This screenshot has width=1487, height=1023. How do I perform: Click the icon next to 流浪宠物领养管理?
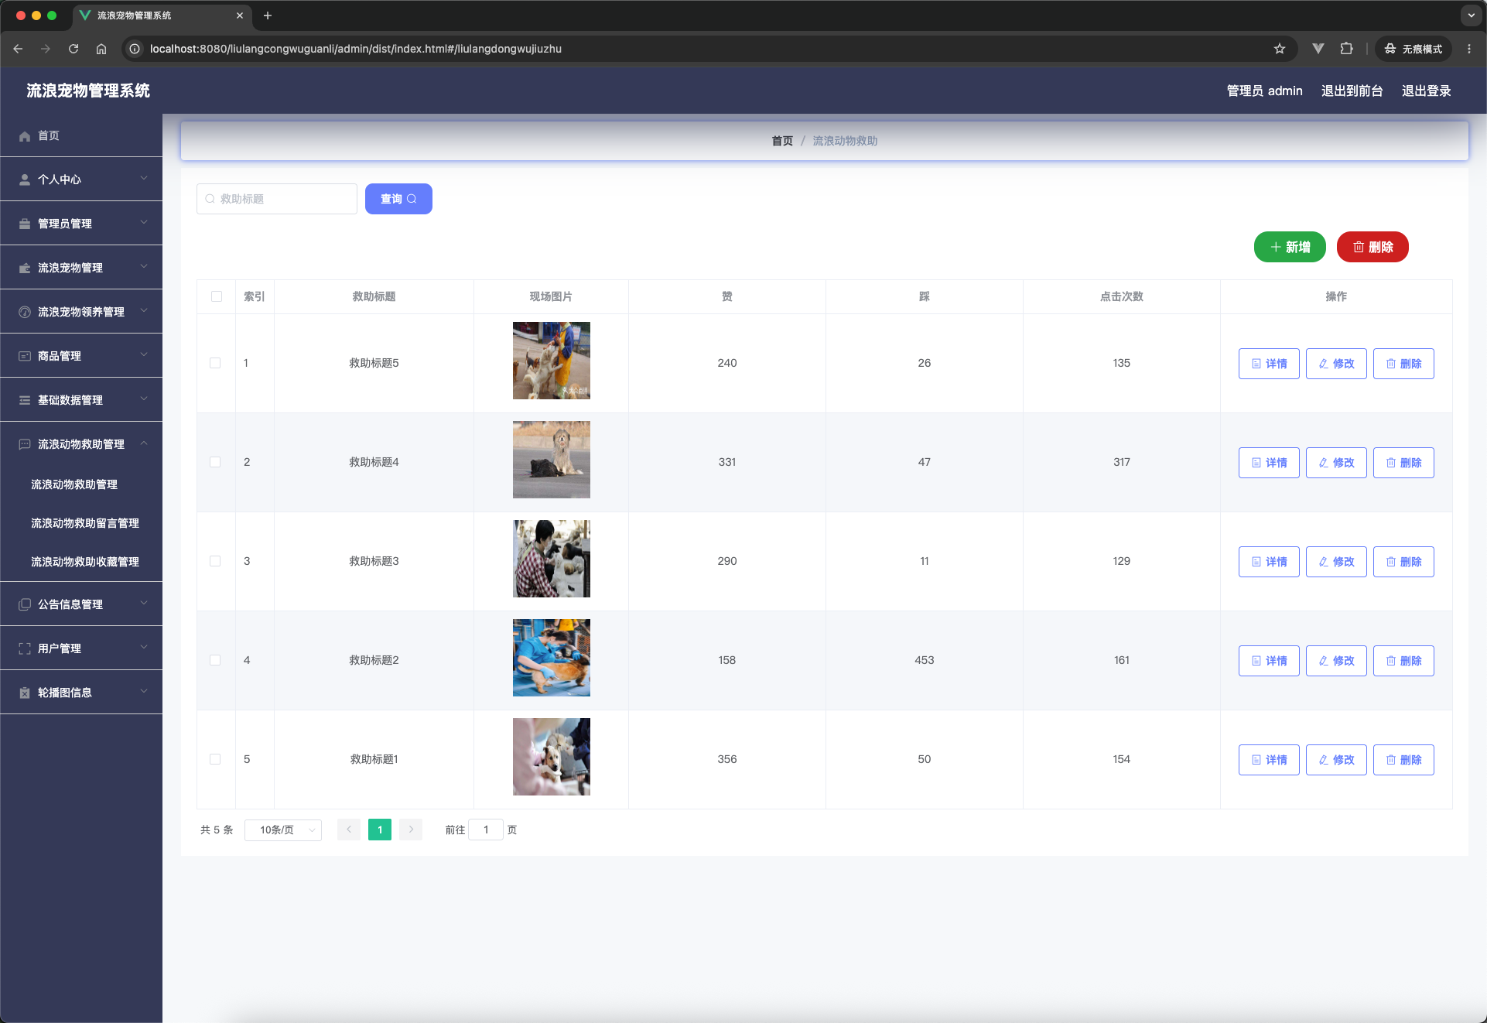pyautogui.click(x=25, y=312)
